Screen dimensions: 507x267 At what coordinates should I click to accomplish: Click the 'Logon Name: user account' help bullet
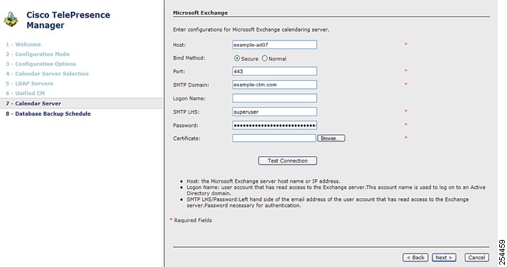pyautogui.click(x=336, y=190)
